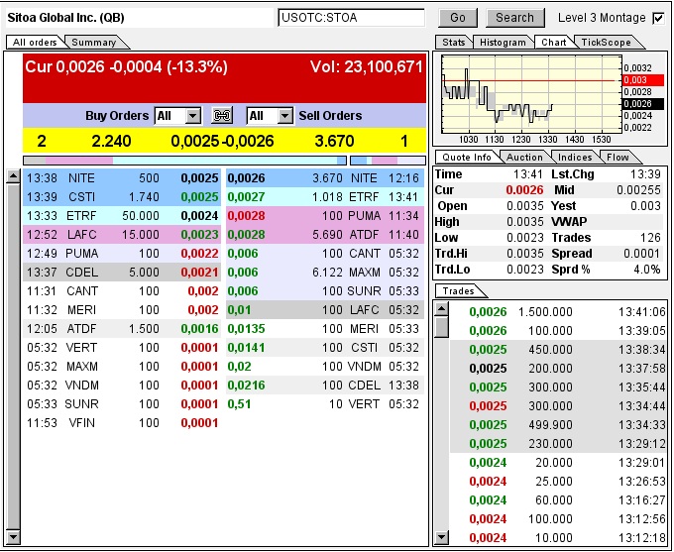The image size is (674, 552).
Task: Open the Indices tab
Action: (575, 158)
